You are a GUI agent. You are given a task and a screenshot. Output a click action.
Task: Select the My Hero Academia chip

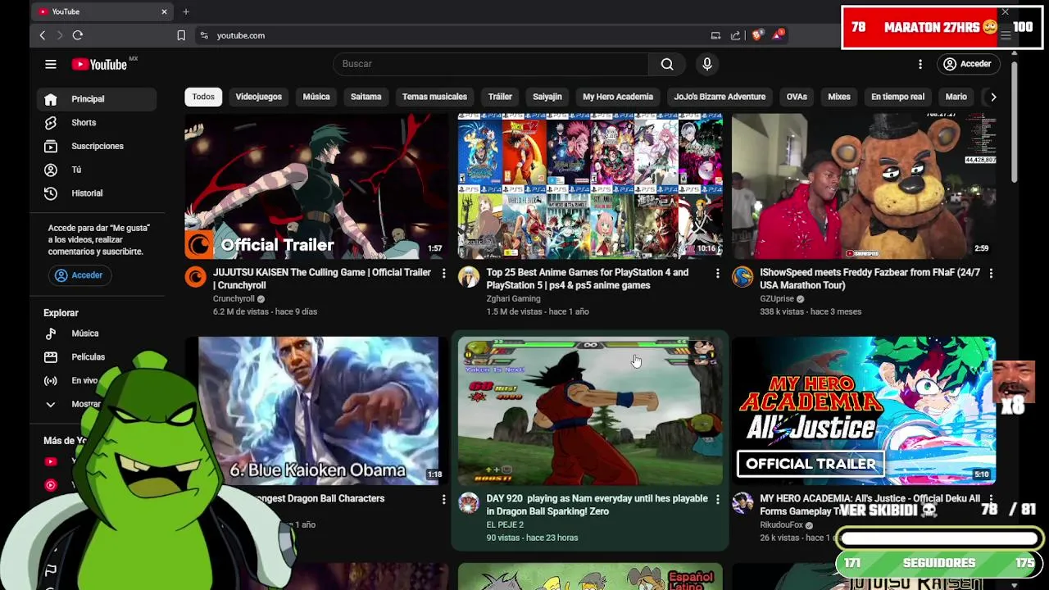[x=618, y=97]
